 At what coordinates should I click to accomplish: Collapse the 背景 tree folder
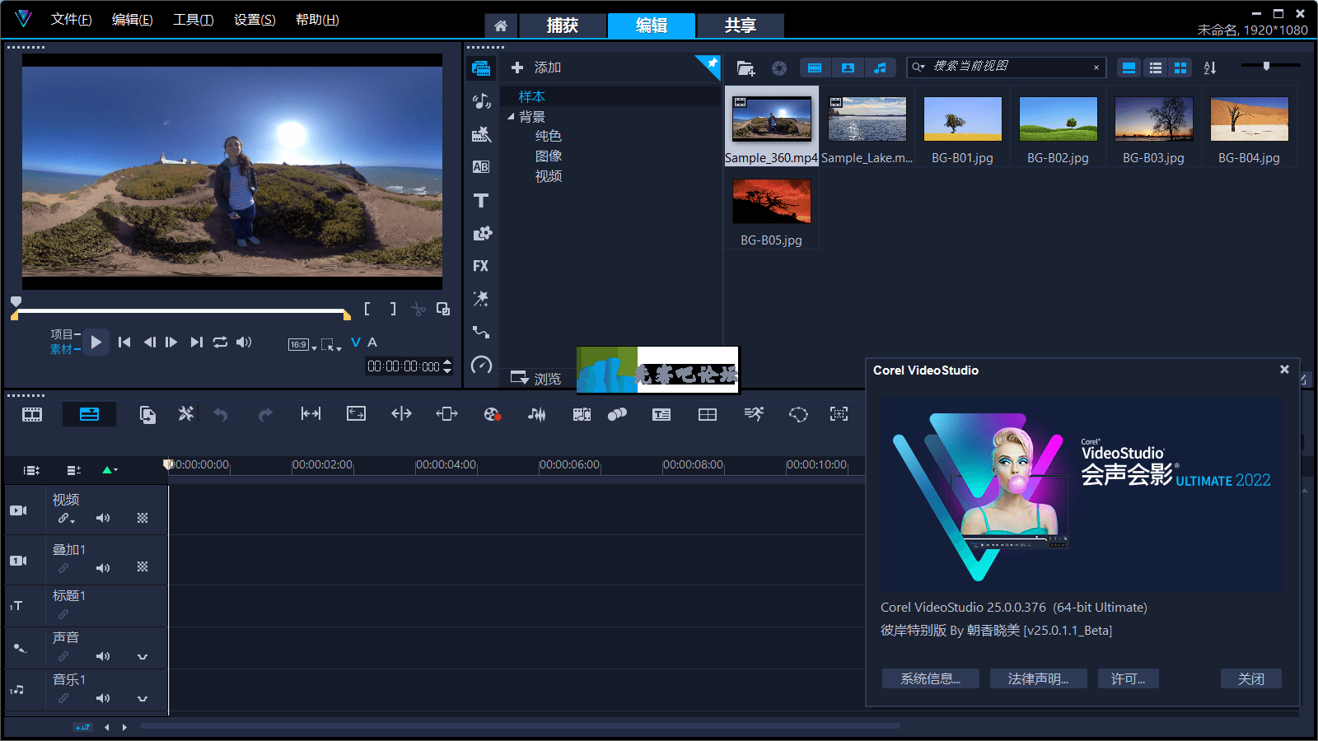coord(511,117)
